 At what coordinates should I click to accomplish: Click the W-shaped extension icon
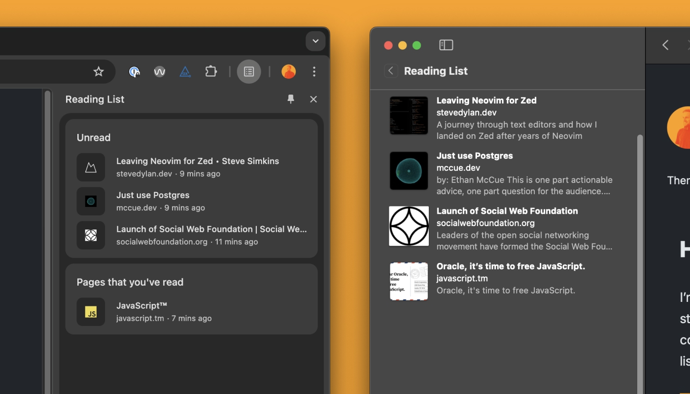click(159, 71)
